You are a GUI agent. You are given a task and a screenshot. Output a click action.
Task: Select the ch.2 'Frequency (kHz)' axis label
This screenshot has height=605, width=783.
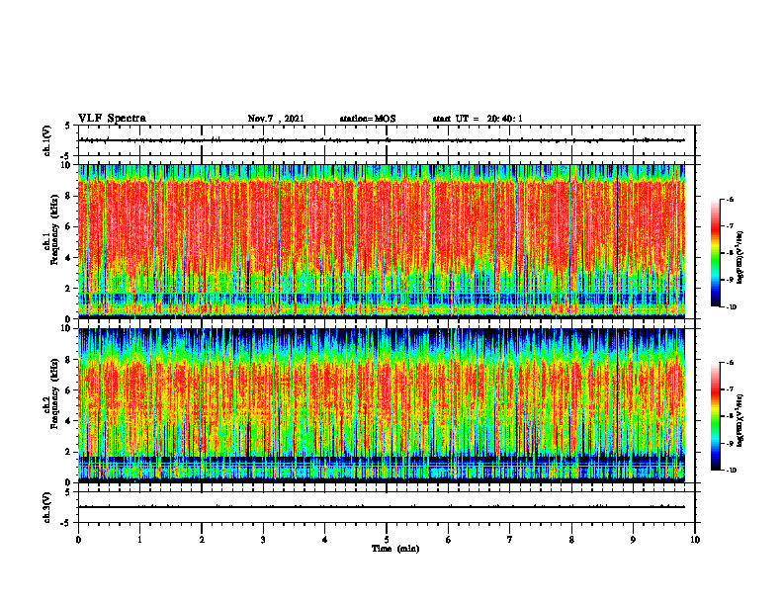[55, 393]
